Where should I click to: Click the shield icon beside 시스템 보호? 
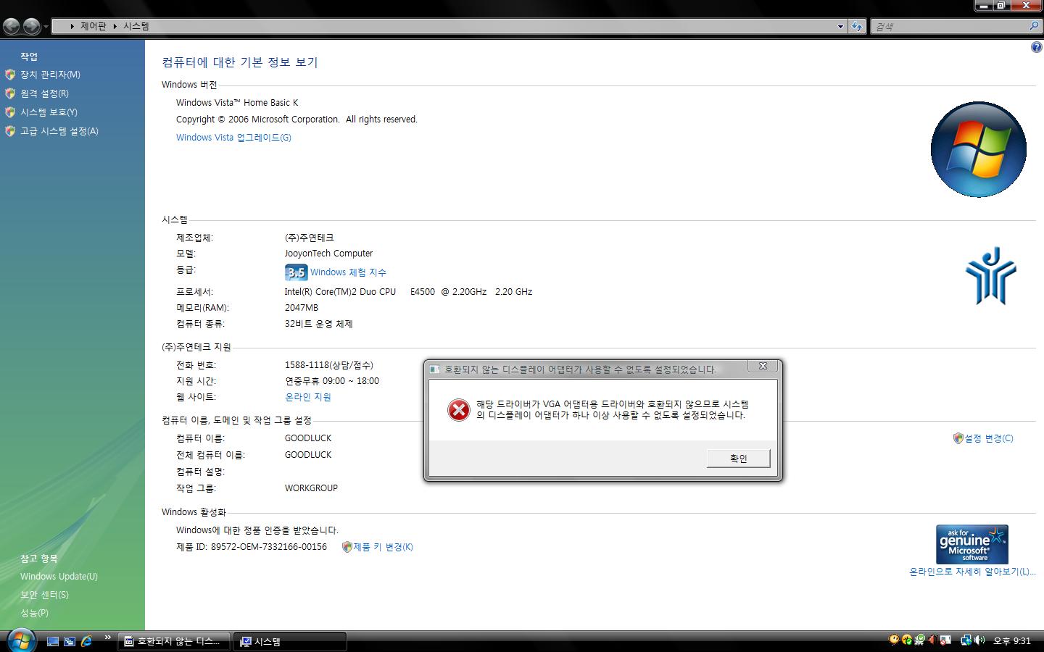(10, 112)
